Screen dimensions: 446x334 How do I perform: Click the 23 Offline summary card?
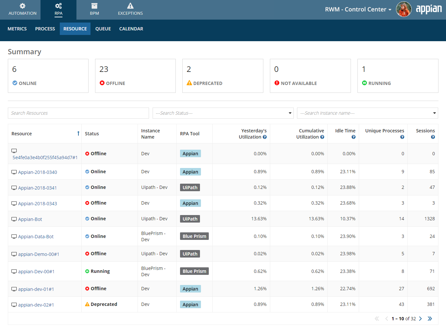135,76
